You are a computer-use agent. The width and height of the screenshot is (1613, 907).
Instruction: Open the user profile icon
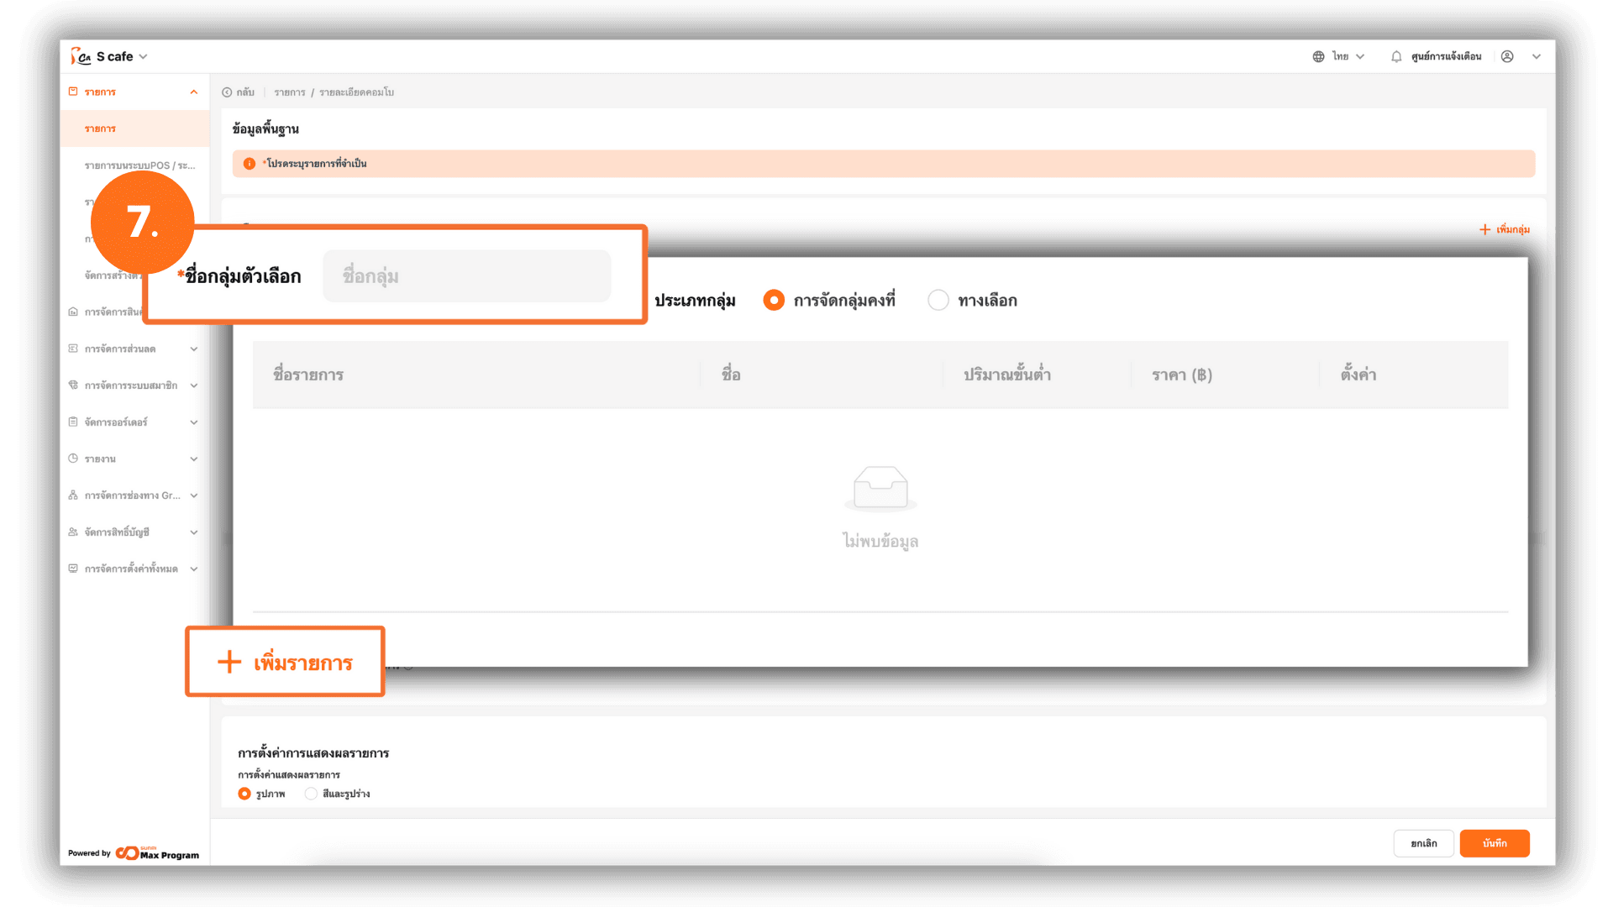(x=1507, y=56)
